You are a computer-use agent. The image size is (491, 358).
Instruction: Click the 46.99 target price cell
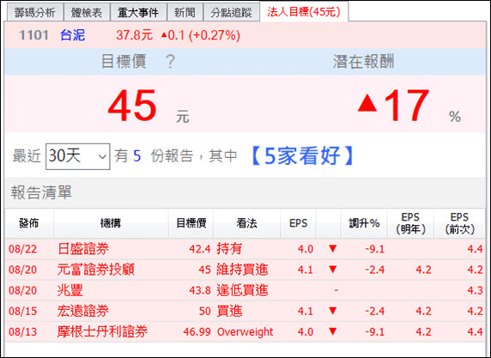coord(197,331)
